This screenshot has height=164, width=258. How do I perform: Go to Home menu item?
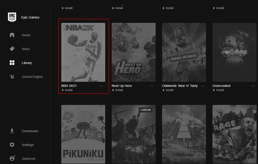tap(26, 35)
